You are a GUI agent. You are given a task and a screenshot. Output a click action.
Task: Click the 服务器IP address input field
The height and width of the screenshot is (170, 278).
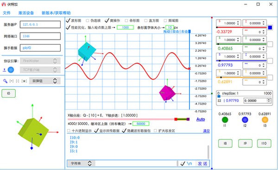(x=40, y=25)
